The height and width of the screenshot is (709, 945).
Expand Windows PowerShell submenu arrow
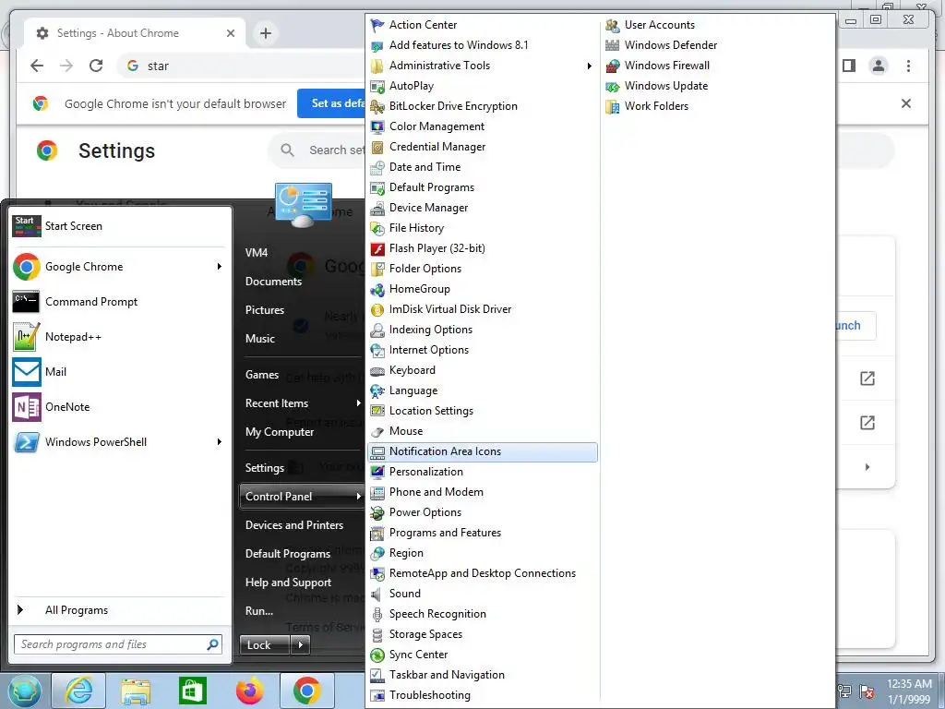pos(220,442)
